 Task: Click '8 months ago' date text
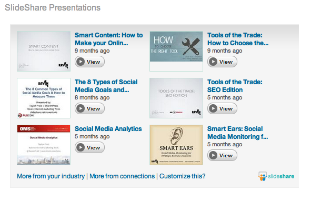[x=92, y=98]
